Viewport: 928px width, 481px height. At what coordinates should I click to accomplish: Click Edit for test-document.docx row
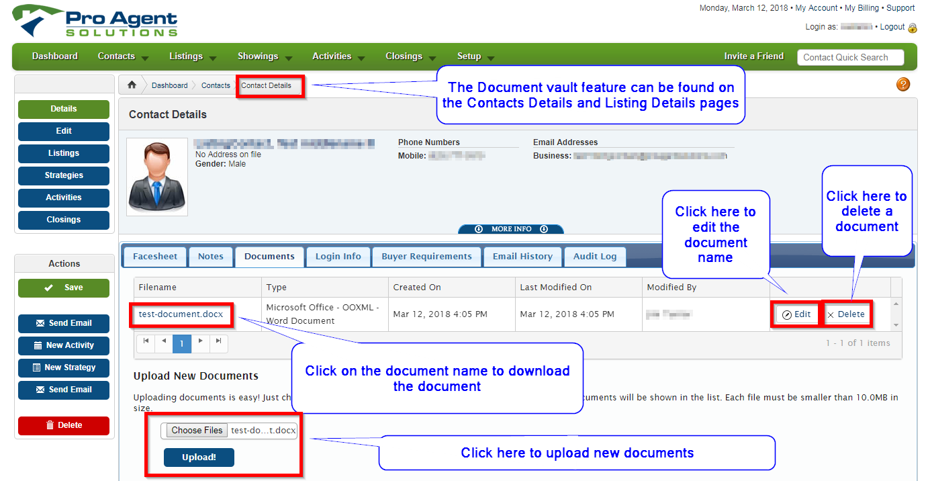796,314
